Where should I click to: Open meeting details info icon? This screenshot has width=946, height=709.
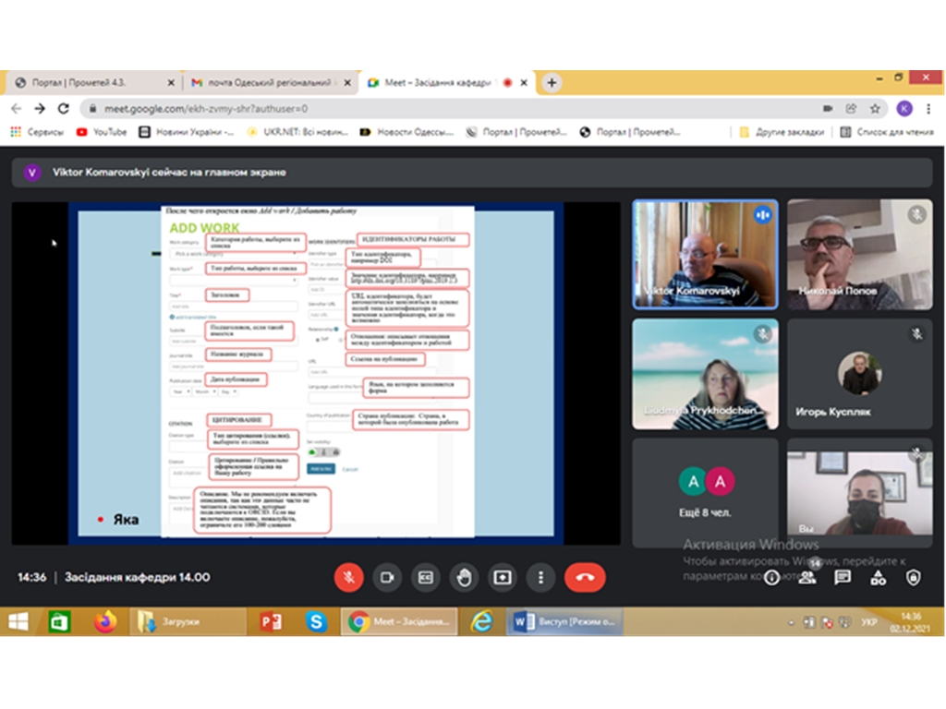pos(771,578)
